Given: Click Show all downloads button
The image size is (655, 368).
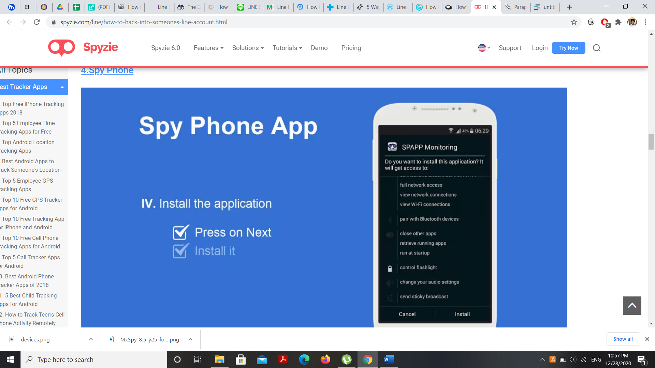Looking at the screenshot, I should coord(623,339).
